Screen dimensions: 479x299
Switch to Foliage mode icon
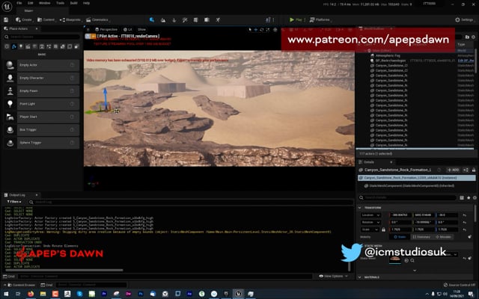174,20
